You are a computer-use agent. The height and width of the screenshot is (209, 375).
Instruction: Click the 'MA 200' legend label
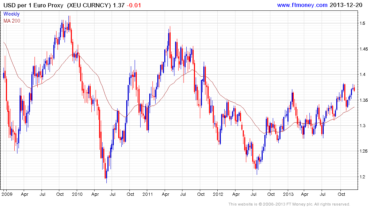tap(12, 21)
